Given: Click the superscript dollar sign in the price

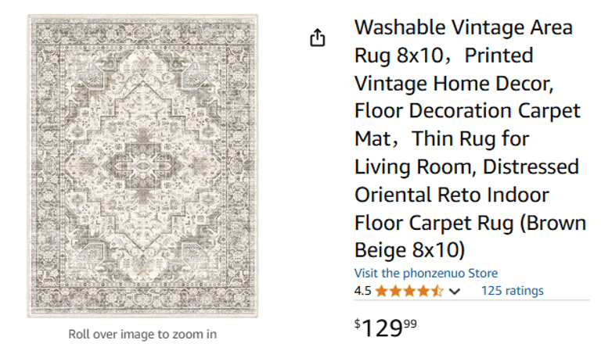Looking at the screenshot, I should [x=358, y=322].
